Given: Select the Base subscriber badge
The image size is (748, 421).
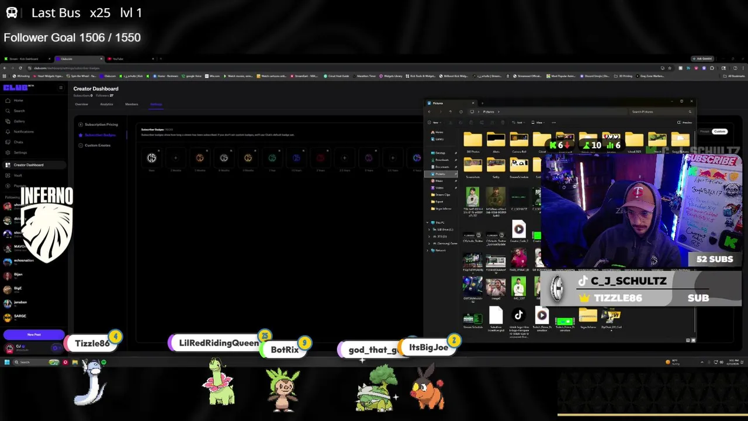Looking at the screenshot, I should 151,158.
